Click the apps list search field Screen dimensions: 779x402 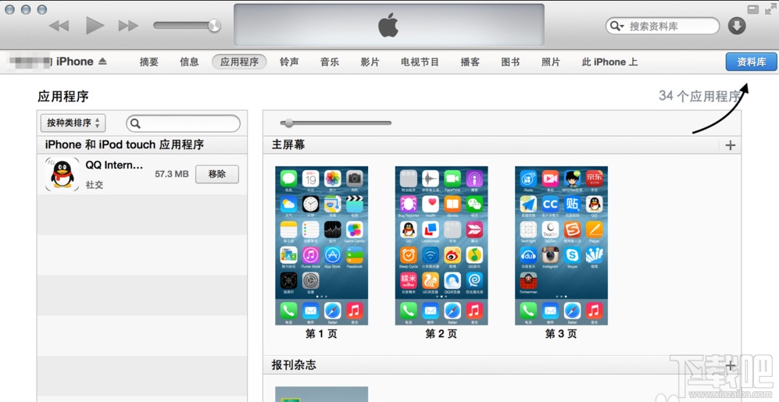pyautogui.click(x=183, y=123)
